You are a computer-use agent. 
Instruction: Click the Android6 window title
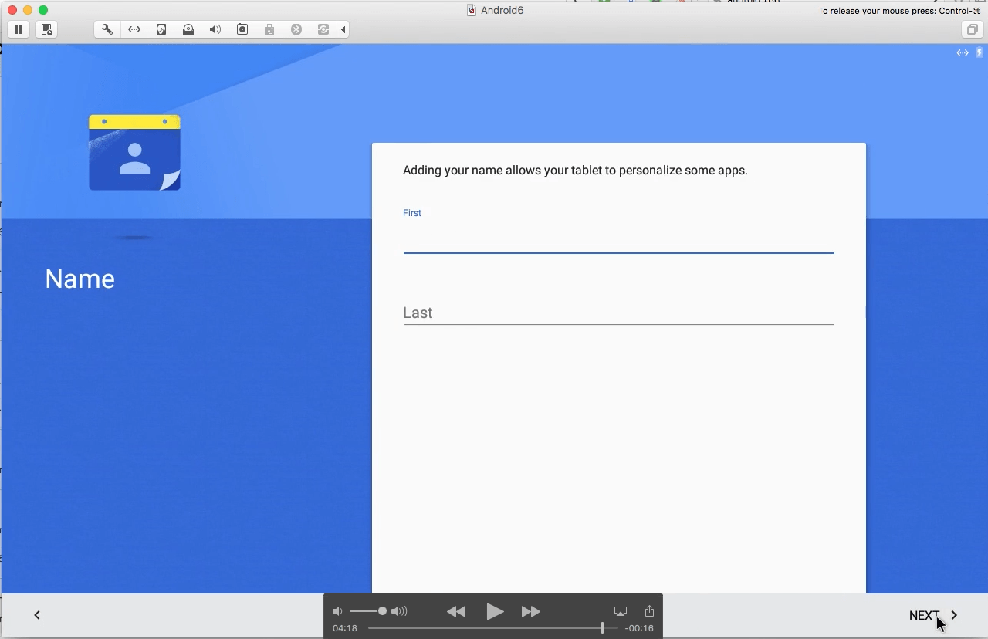pos(502,10)
